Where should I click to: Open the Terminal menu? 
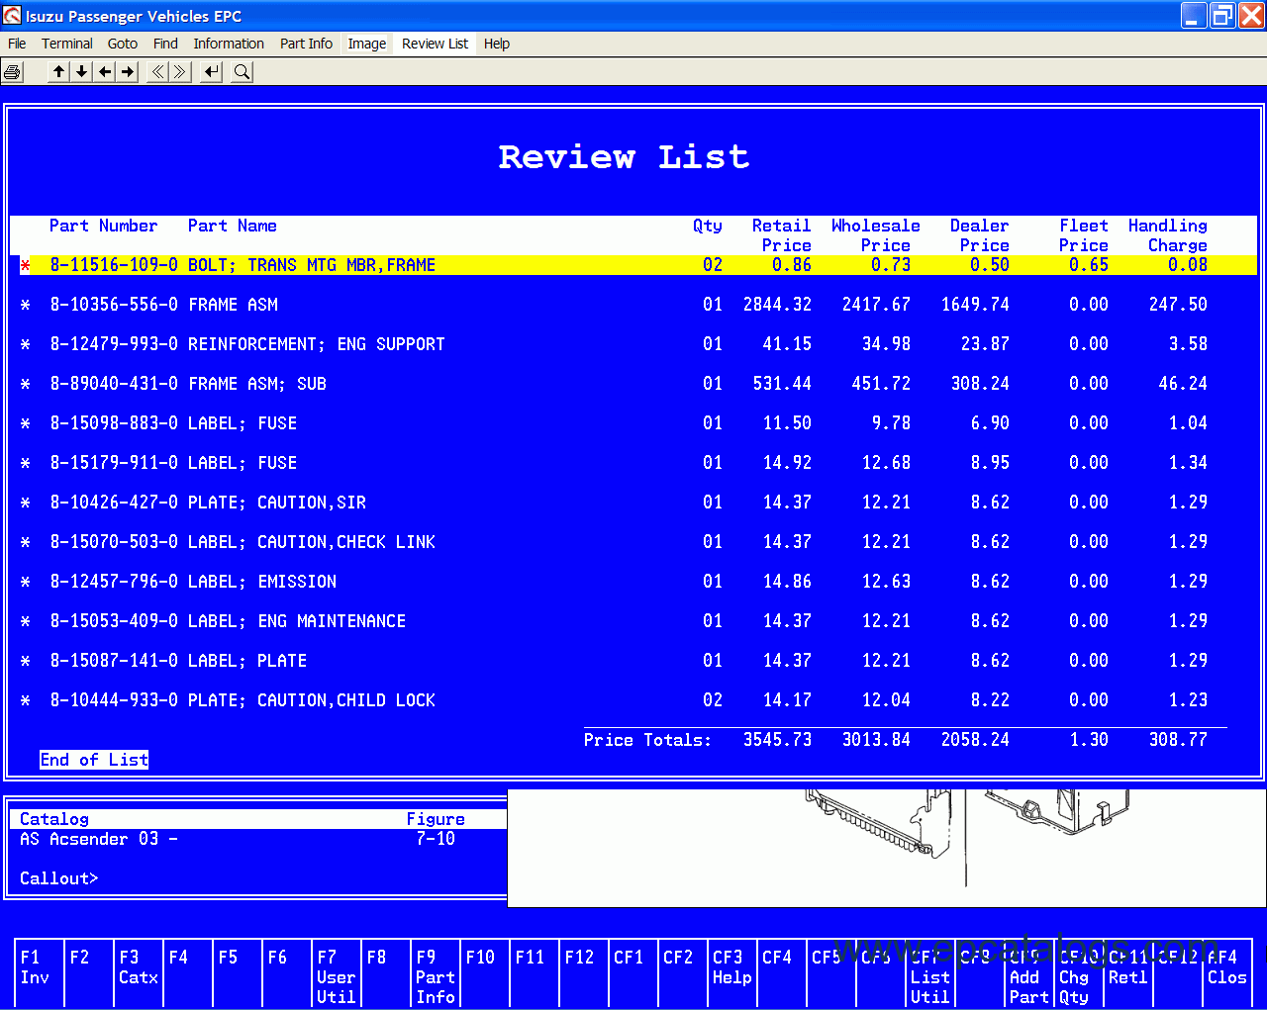point(67,44)
